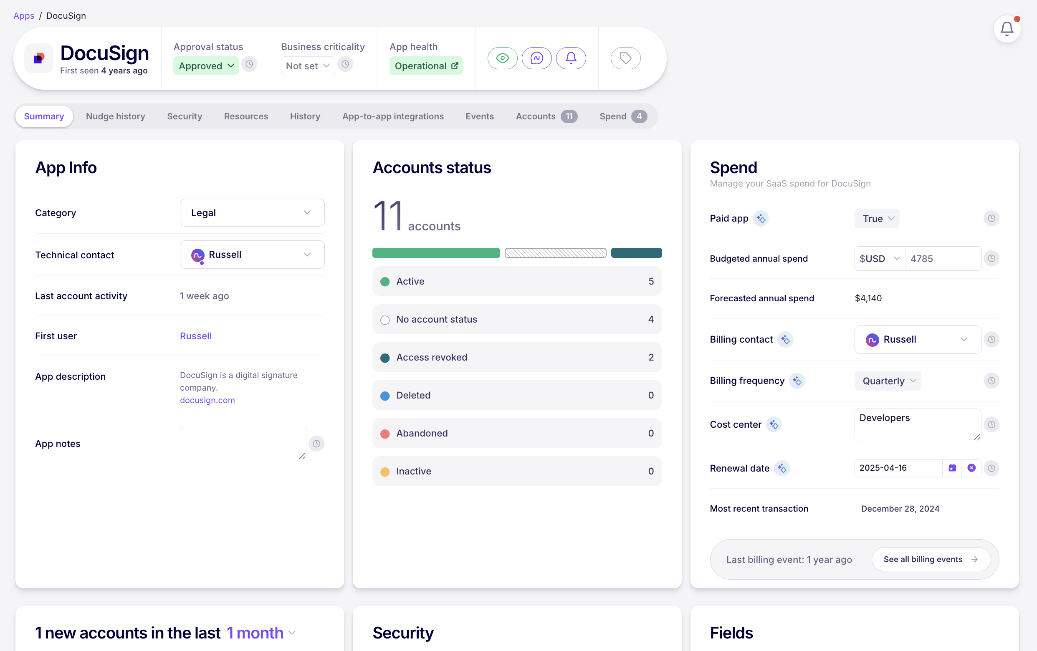Viewport: 1037px width, 651px height.
Task: Click inside the App notes text field
Action: click(x=243, y=443)
